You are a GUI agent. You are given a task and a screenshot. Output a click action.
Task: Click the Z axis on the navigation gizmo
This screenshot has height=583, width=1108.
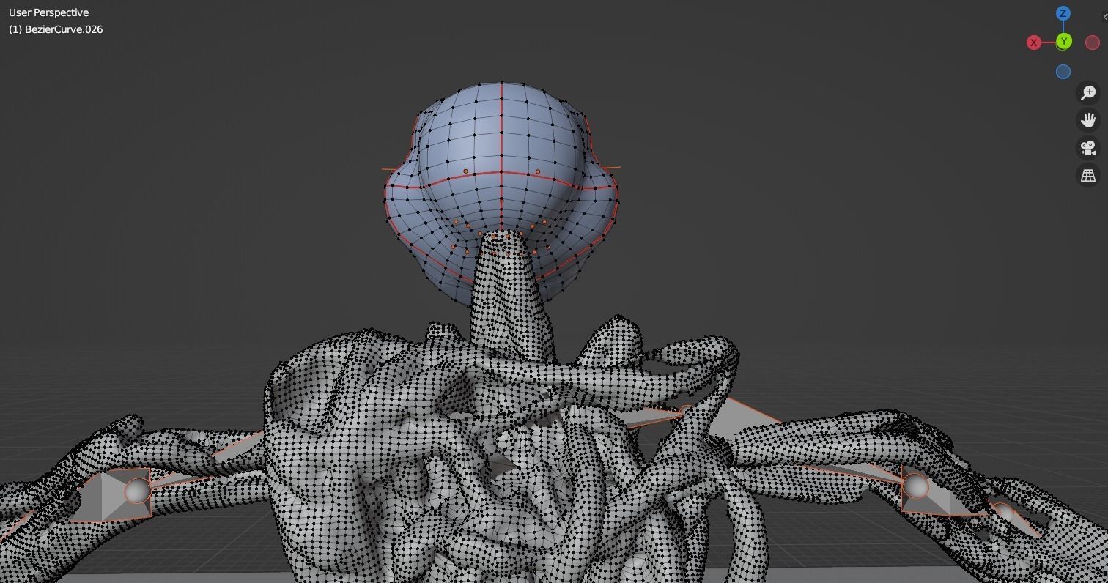[1063, 12]
